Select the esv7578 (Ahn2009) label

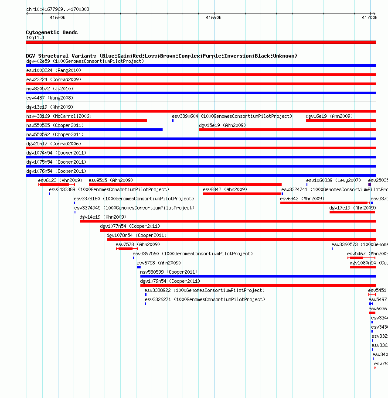(138, 244)
